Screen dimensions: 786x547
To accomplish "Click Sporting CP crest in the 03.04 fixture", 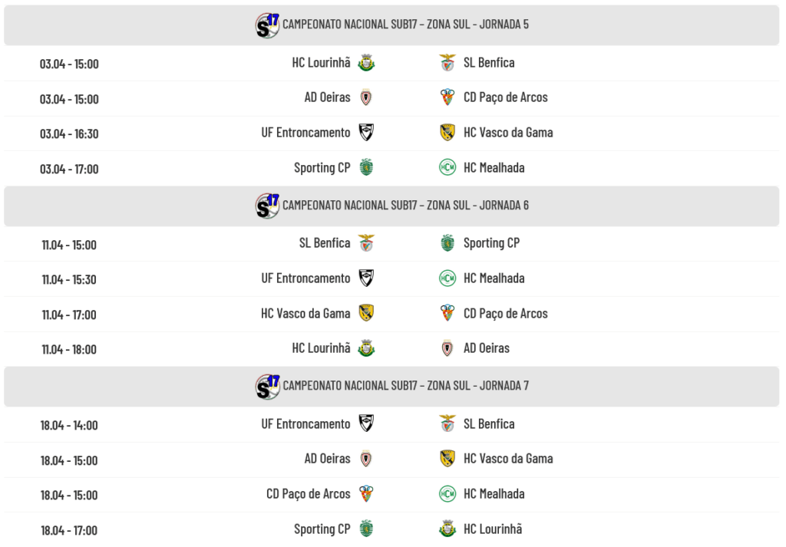I will click(x=366, y=167).
